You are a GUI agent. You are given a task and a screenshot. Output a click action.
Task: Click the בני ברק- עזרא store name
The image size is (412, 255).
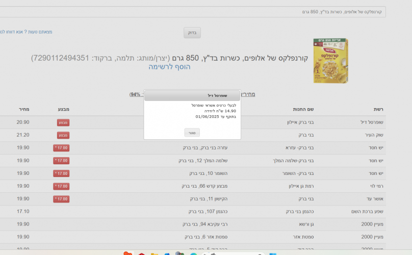(299, 148)
